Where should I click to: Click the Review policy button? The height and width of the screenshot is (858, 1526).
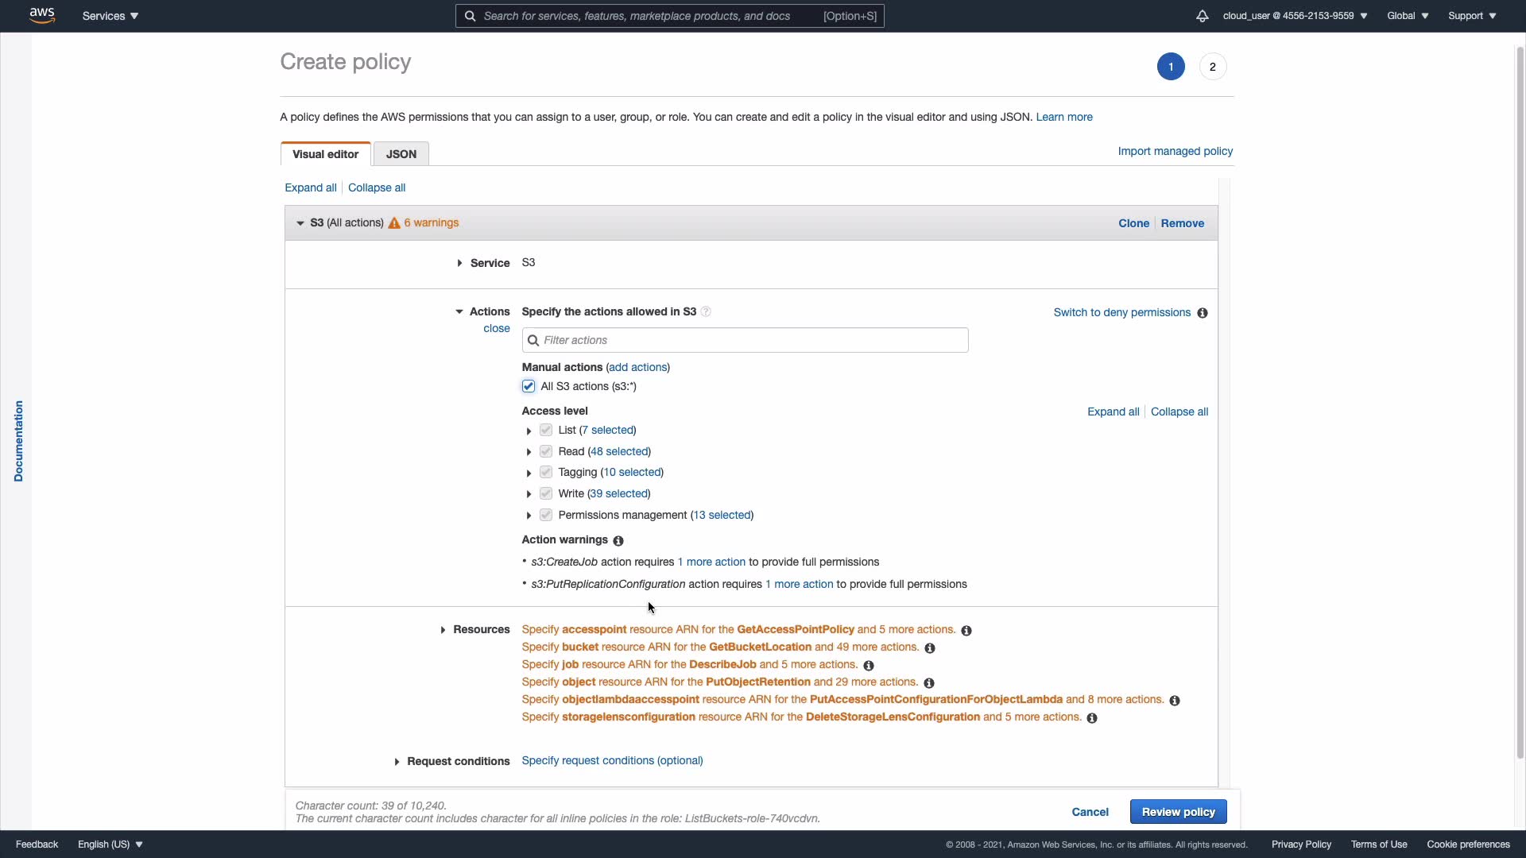click(x=1178, y=812)
